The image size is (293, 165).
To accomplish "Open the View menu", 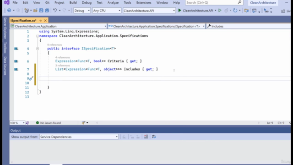I will pyautogui.click(x=37, y=3).
